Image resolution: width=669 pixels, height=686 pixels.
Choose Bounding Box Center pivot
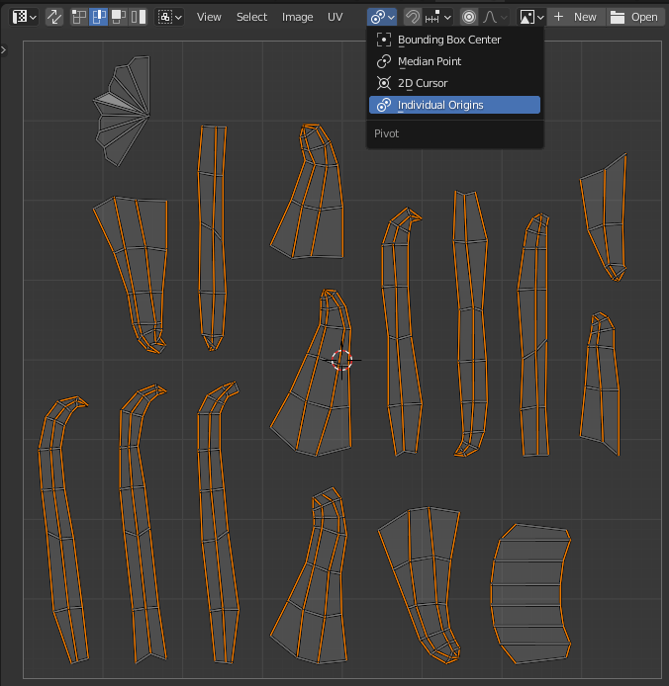pyautogui.click(x=449, y=40)
